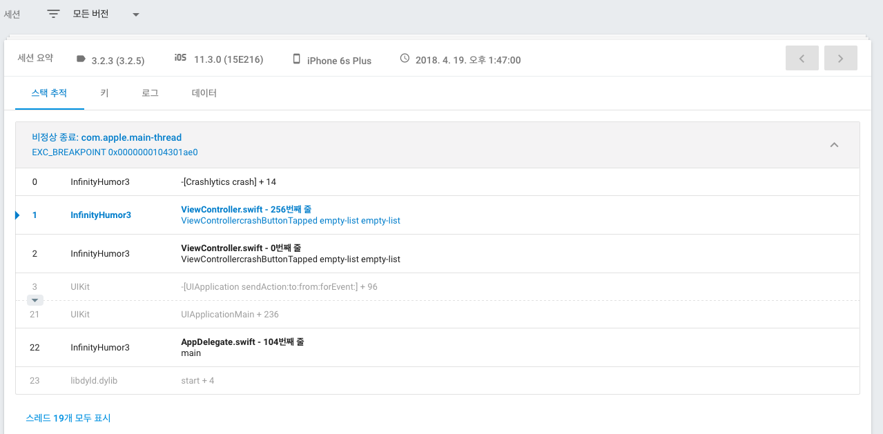
Task: Click the clock timestamp icon
Action: coord(405,59)
